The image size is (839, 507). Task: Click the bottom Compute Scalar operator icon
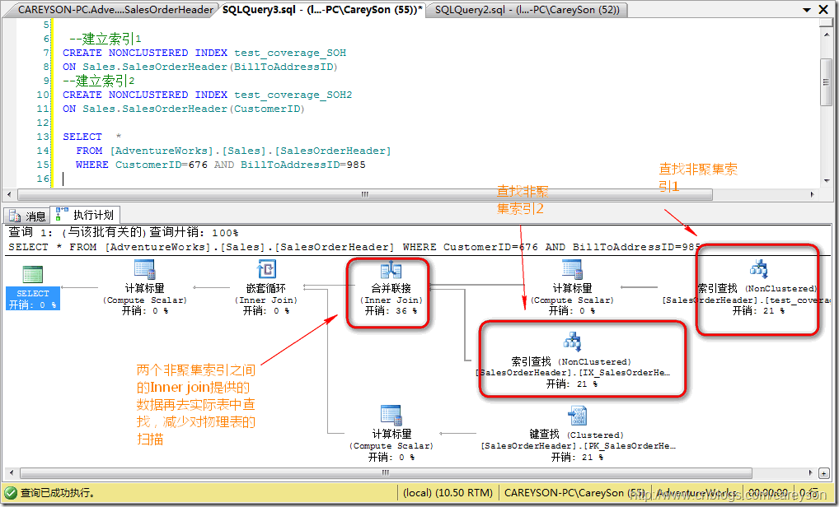(x=391, y=416)
